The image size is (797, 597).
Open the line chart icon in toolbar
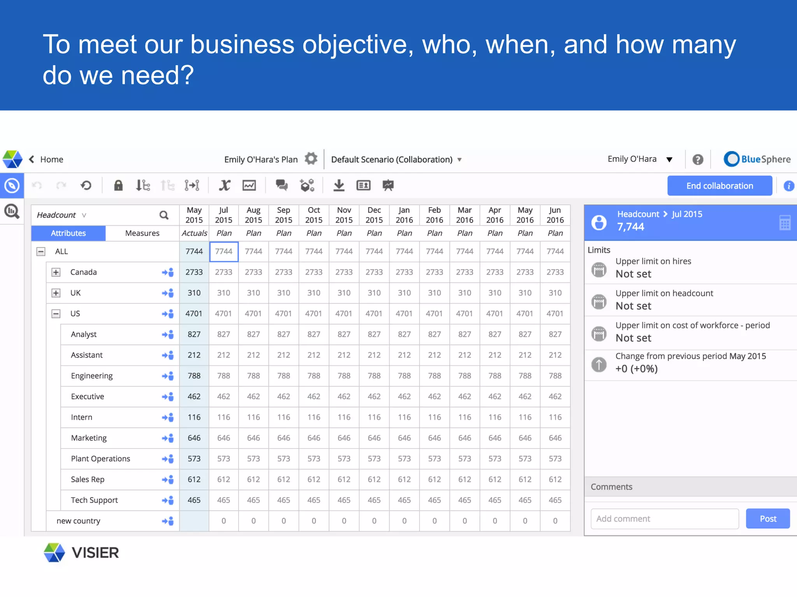click(x=249, y=185)
